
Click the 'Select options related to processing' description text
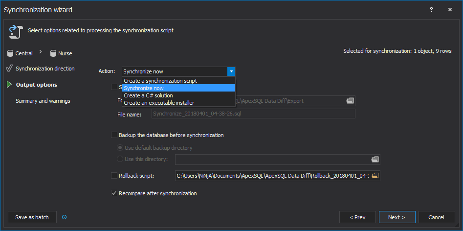point(101,30)
